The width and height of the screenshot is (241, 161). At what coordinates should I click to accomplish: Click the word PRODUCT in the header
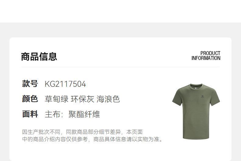210,53
